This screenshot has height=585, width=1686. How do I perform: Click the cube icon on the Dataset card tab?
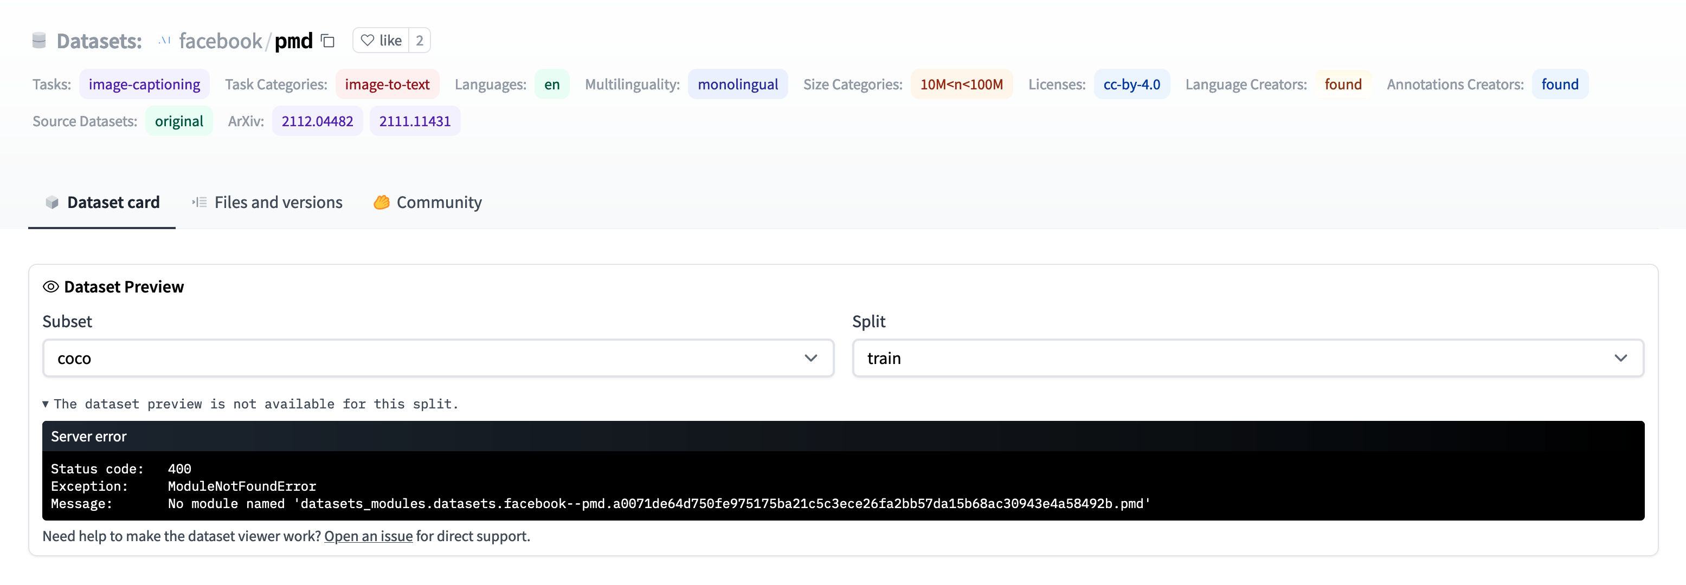pos(52,202)
